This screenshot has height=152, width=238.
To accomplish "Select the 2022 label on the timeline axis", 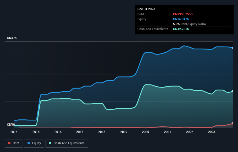I will tap(189, 132).
